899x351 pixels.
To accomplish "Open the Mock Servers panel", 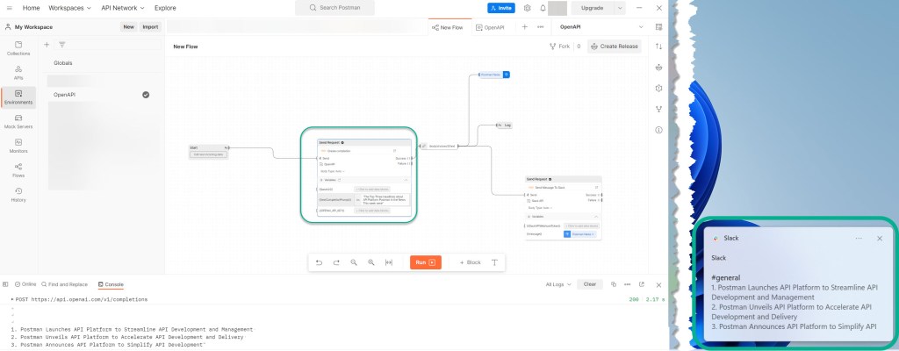I will tap(18, 120).
